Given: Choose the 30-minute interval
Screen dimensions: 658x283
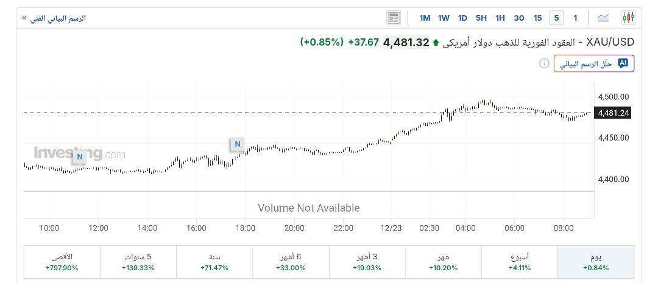Looking at the screenshot, I should tap(519, 18).
